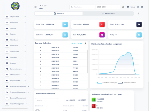Click the school logo
This screenshot has width=149, height=111.
pos(15,6)
